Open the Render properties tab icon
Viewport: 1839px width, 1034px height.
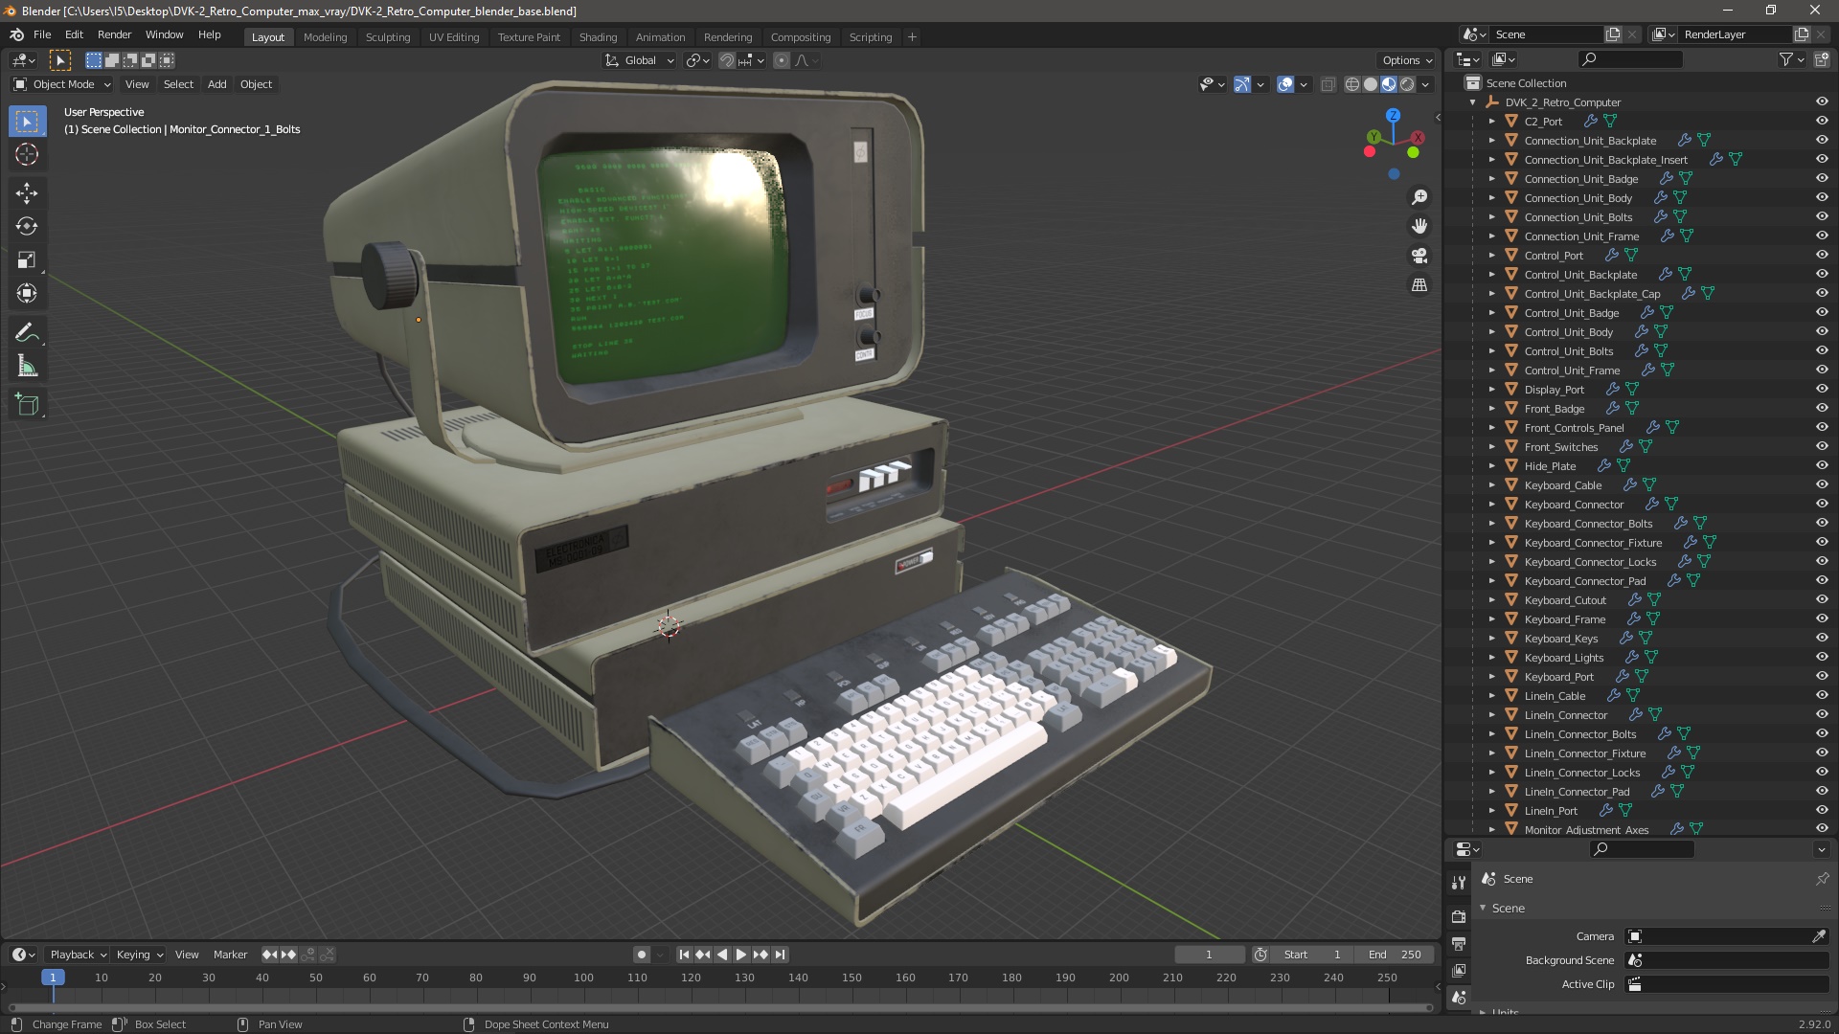(1458, 916)
